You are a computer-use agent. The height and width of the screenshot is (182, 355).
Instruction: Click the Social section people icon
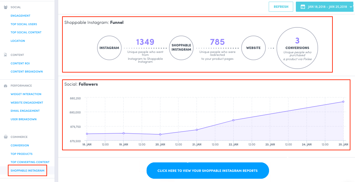point(6,7)
